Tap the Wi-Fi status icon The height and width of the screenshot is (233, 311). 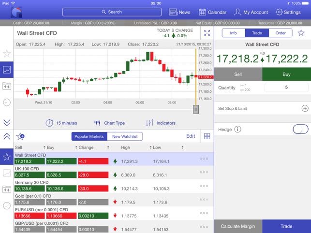(13, 3)
